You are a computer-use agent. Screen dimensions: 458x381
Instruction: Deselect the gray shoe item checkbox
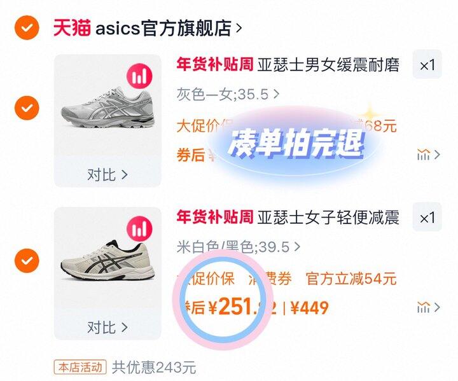click(27, 108)
